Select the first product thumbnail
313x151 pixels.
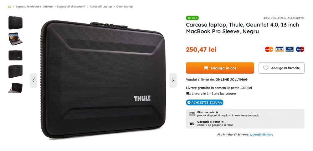(x=15, y=23)
